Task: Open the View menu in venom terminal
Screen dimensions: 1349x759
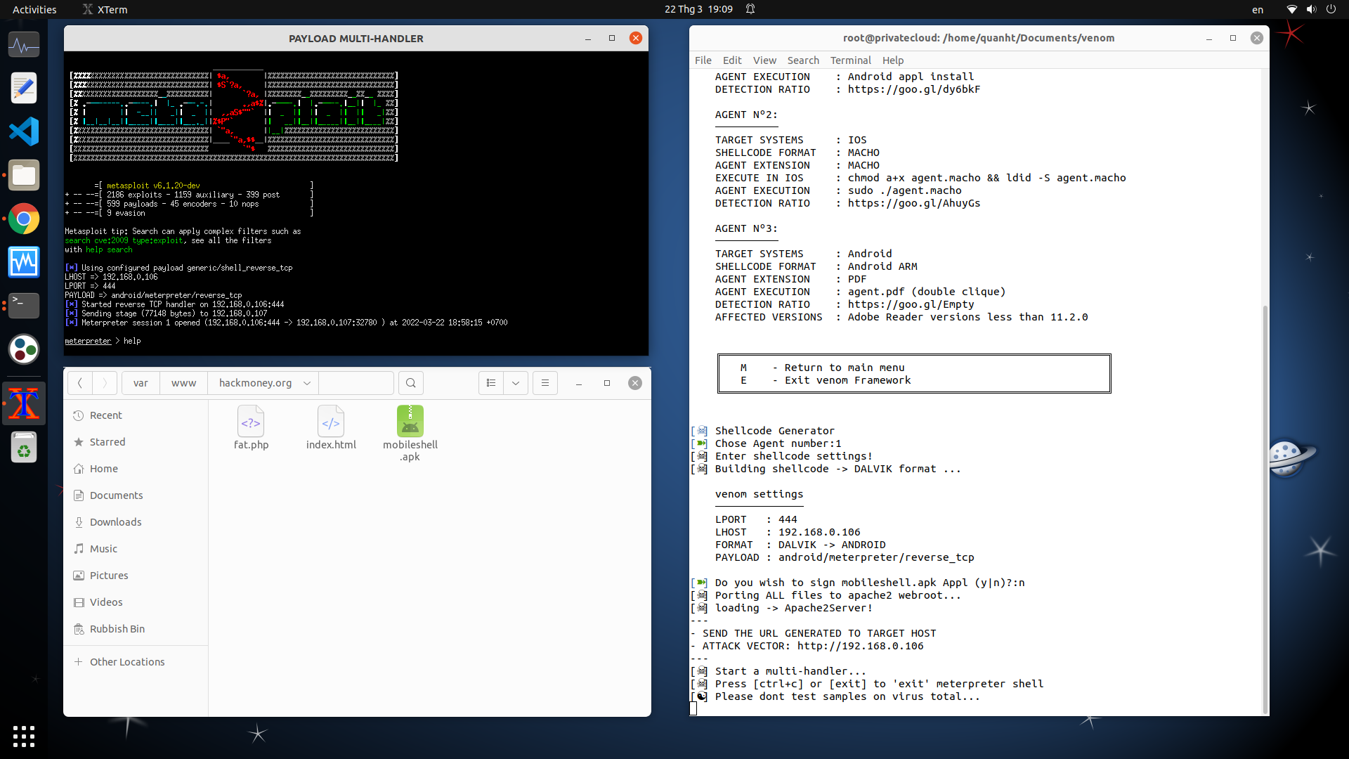Action: pos(764,60)
